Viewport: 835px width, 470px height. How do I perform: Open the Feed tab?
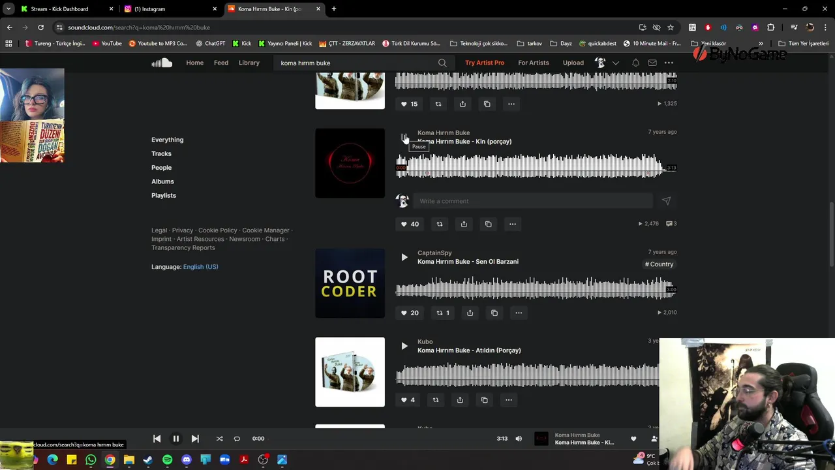(221, 63)
